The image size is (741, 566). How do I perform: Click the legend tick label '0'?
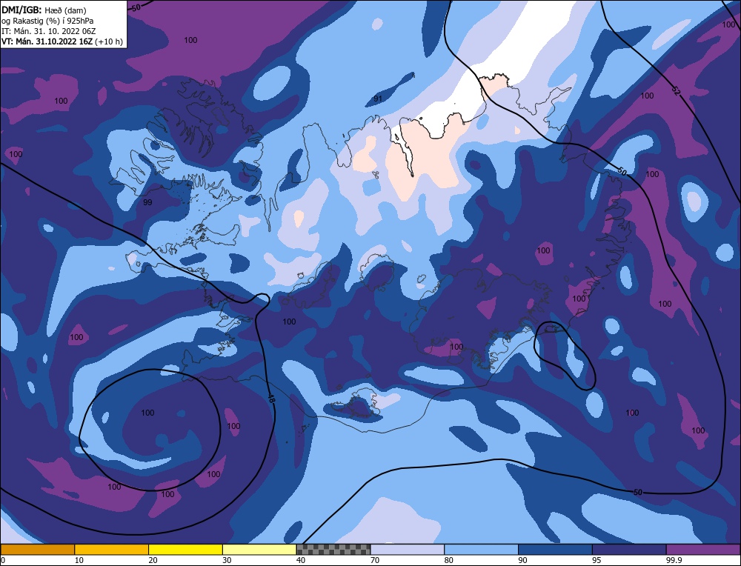pyautogui.click(x=3, y=560)
